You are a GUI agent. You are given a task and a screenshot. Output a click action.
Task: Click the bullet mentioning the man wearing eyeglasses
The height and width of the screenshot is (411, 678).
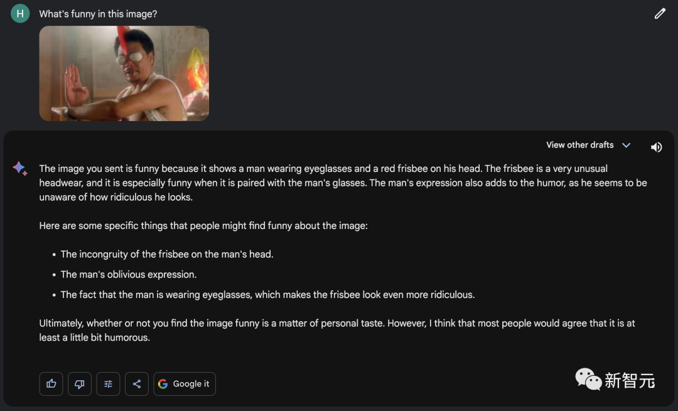[x=267, y=294]
